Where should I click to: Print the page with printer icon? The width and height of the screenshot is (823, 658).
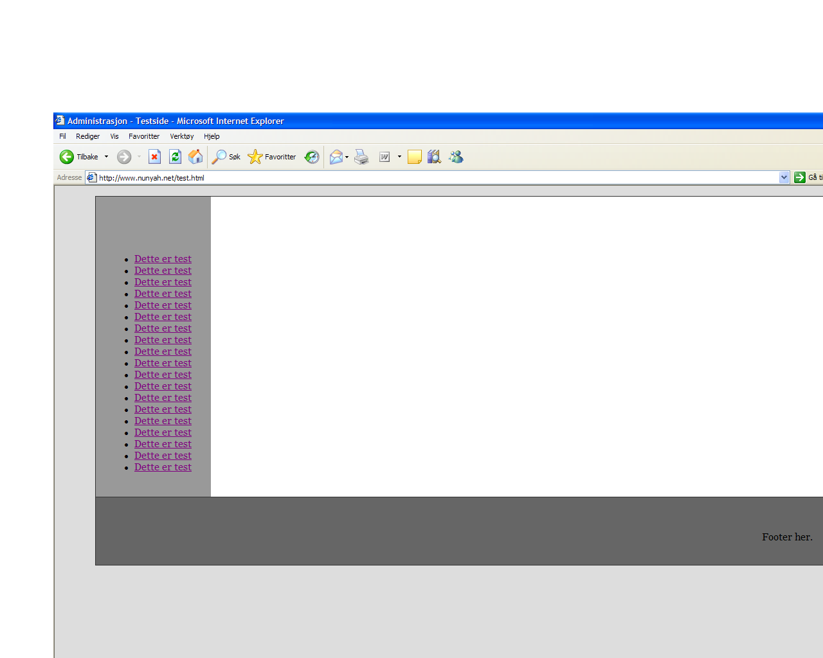[361, 157]
